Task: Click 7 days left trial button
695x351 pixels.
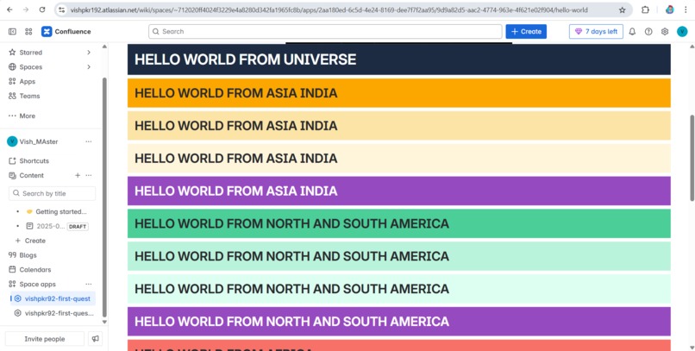Action: [596, 31]
